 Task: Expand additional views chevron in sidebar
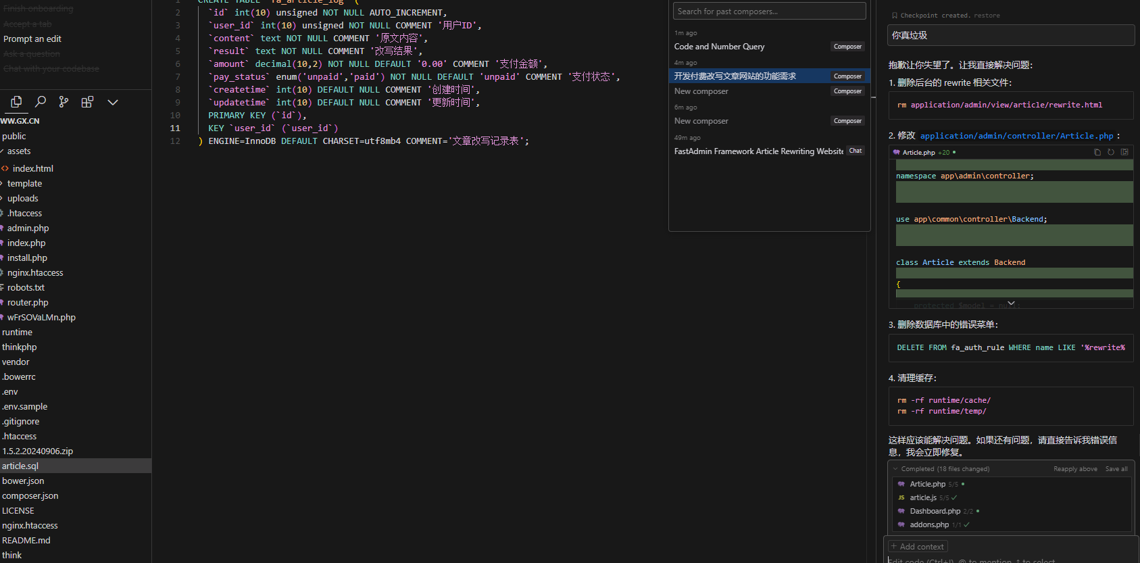pos(113,102)
